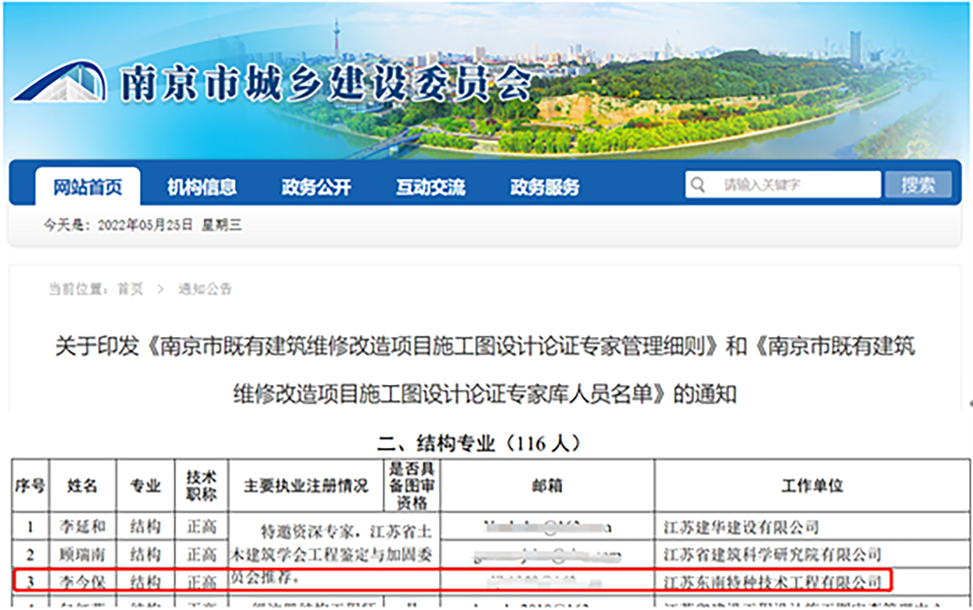Focus the keyword search input field
Image resolution: width=973 pixels, height=610 pixels.
pos(783,185)
